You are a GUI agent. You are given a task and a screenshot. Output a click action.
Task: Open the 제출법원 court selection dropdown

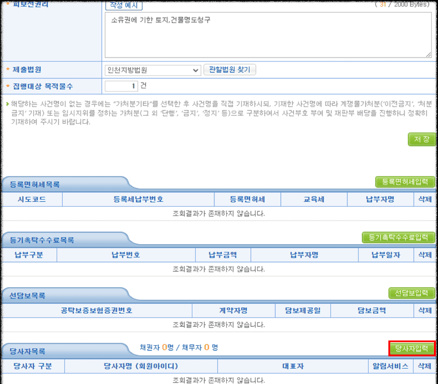point(152,70)
